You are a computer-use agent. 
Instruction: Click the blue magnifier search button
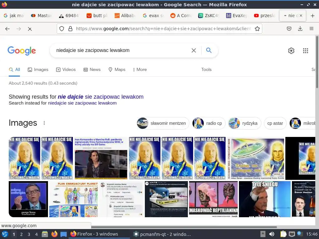pos(209,50)
